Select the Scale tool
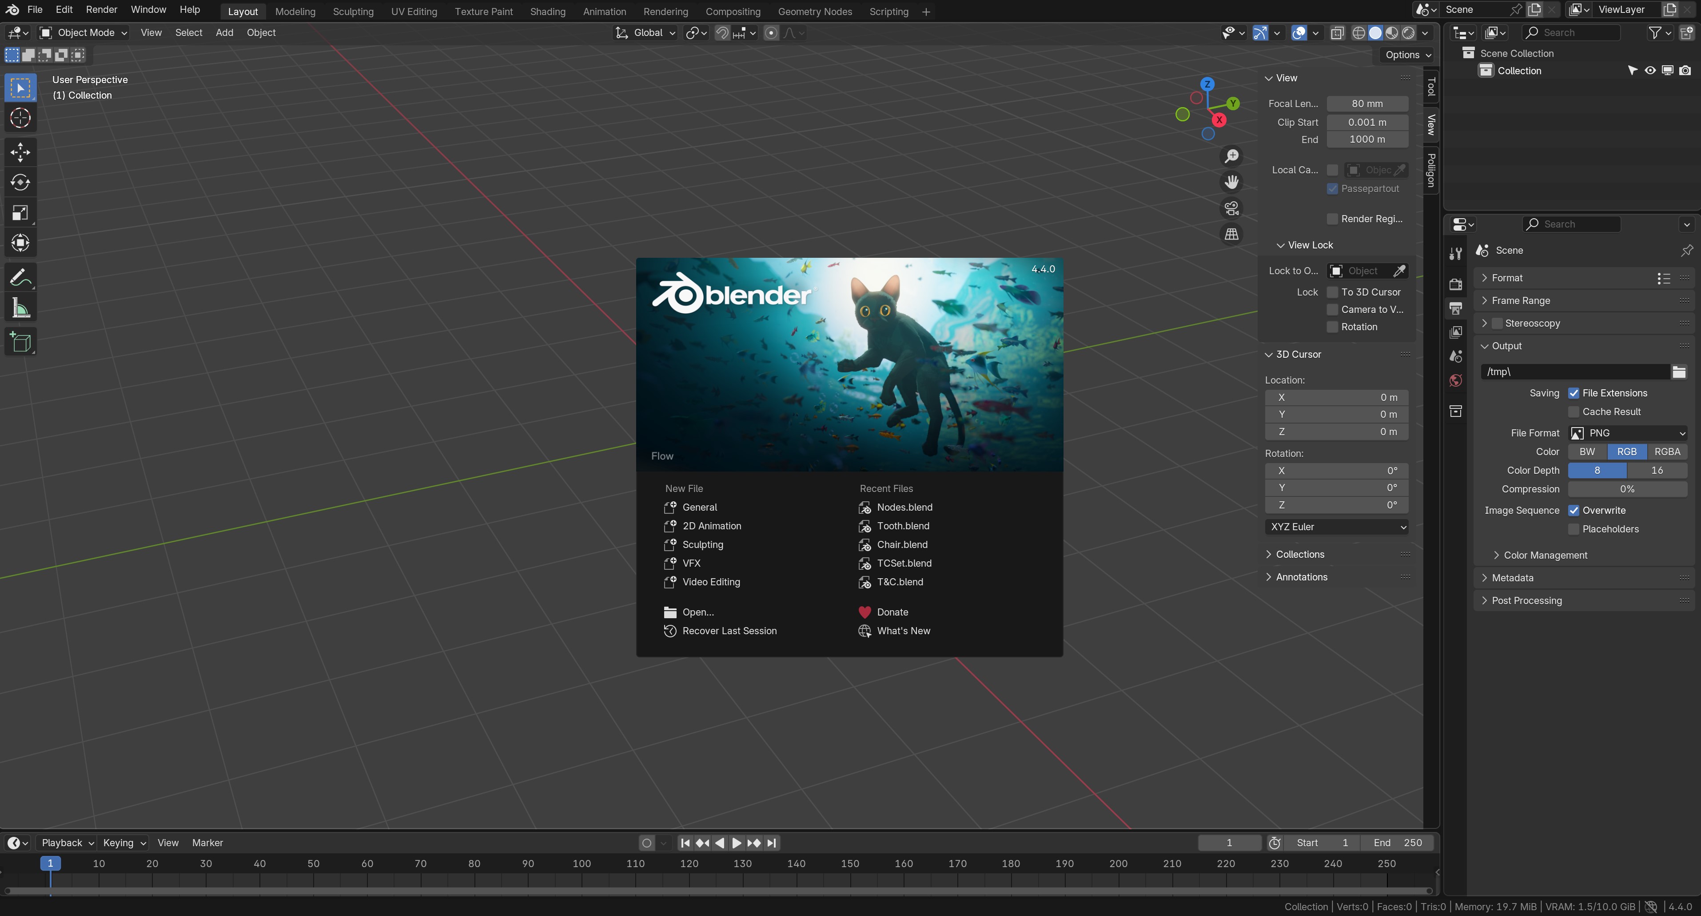Viewport: 1701px width, 916px height. pyautogui.click(x=20, y=212)
